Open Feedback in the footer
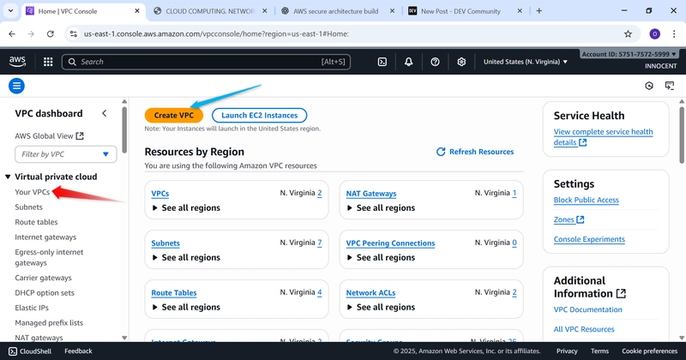 pos(78,351)
